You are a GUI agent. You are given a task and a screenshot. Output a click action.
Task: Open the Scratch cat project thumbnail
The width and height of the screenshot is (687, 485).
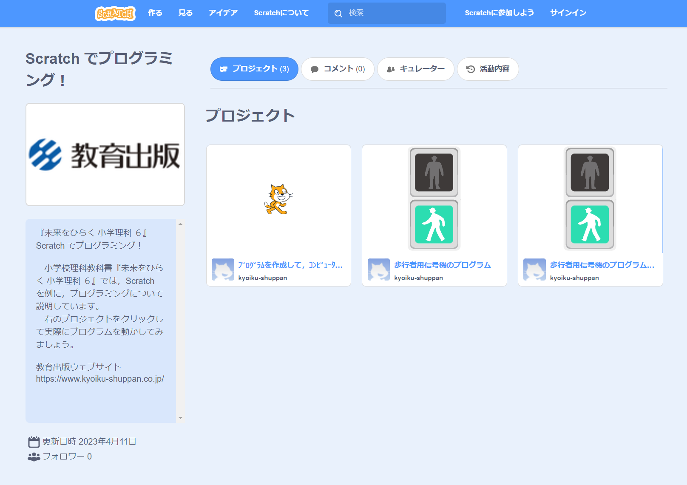click(279, 199)
